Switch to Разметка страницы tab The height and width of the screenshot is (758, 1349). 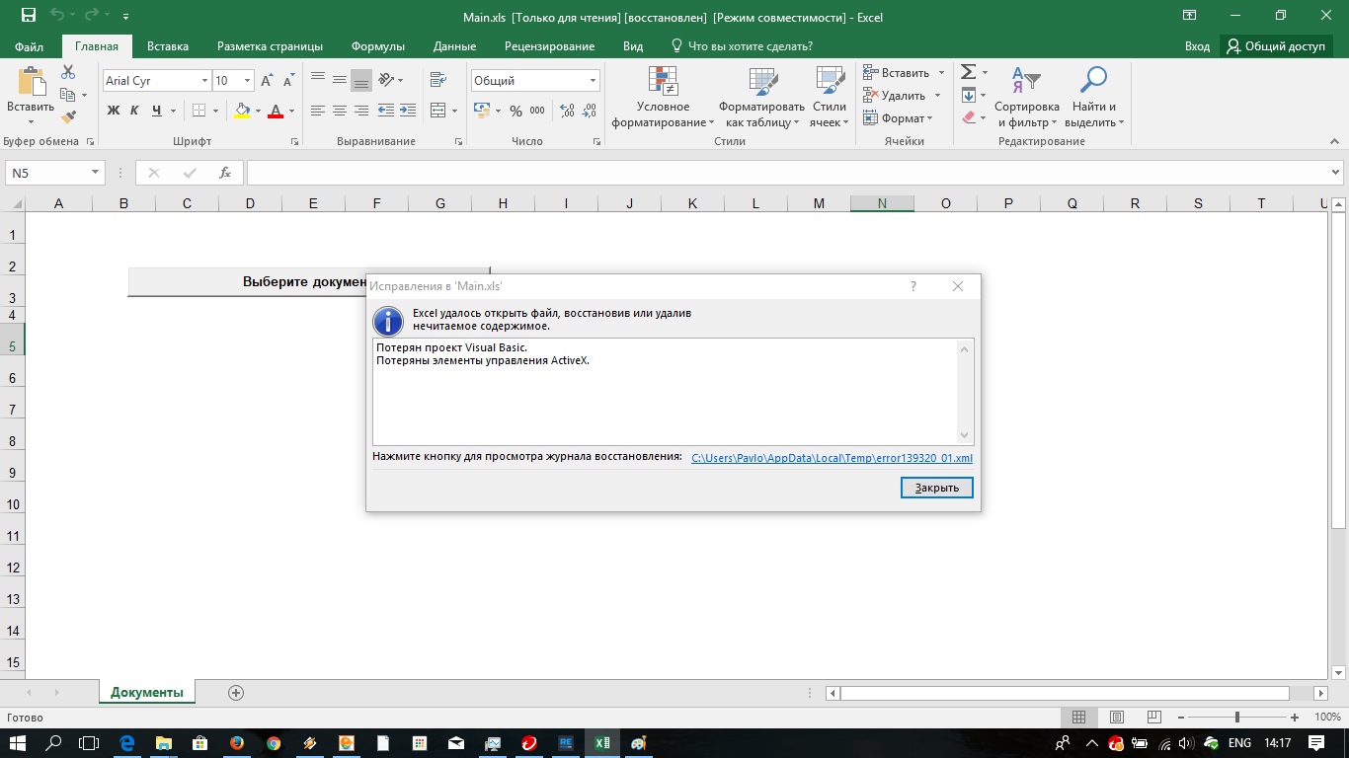(270, 46)
